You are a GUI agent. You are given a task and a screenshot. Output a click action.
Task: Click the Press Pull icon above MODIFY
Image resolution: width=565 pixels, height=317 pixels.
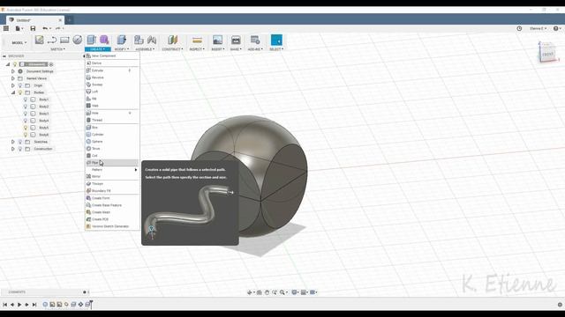coord(122,40)
